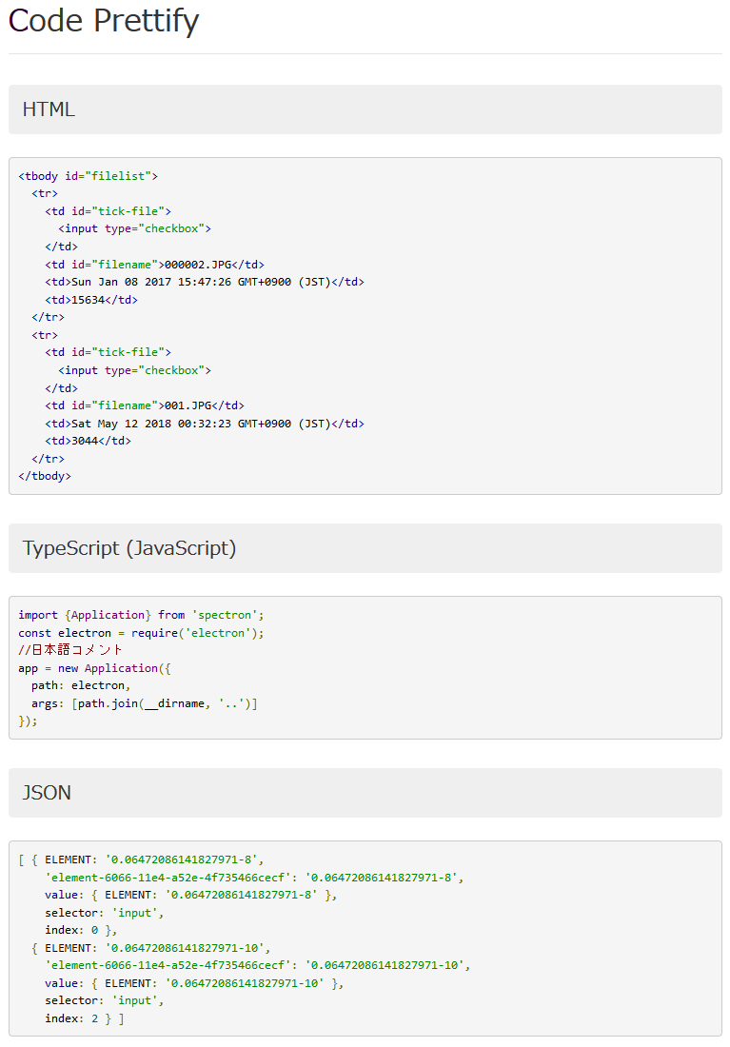Image resolution: width=730 pixels, height=1047 pixels.
Task: Click the JSON section heading
Action: point(47,793)
